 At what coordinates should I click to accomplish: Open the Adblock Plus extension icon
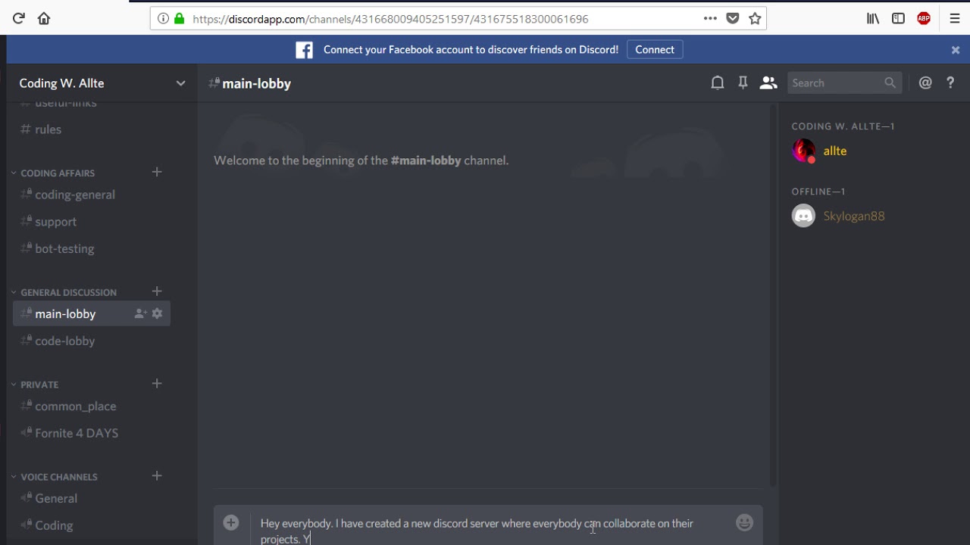924,19
